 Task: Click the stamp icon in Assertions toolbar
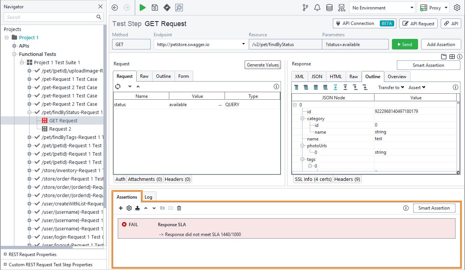click(x=137, y=208)
